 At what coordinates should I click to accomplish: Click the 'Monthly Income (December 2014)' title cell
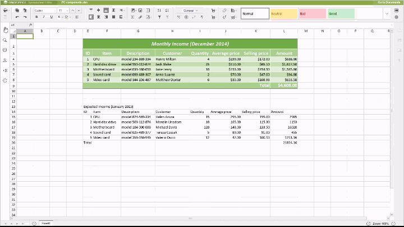coord(190,44)
